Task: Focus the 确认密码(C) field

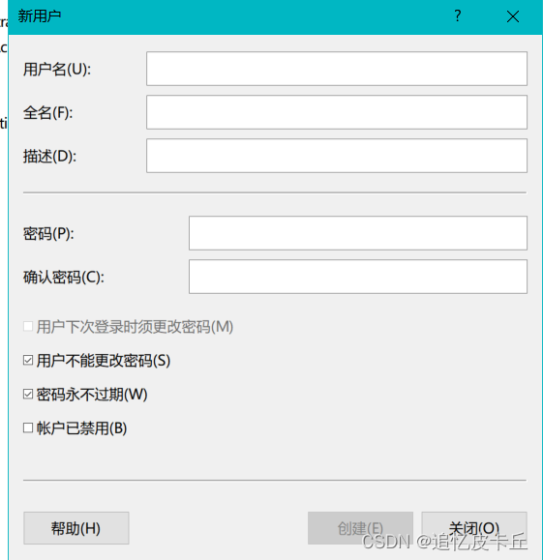Action: [x=358, y=277]
